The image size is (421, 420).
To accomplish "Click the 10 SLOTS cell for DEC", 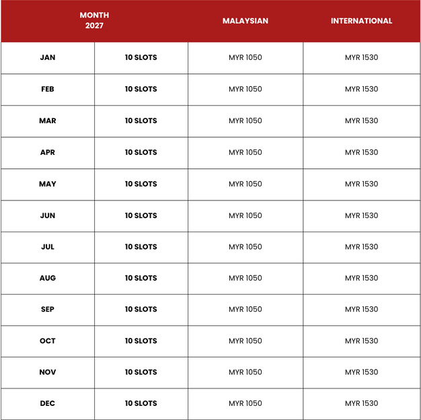I will [x=141, y=403].
